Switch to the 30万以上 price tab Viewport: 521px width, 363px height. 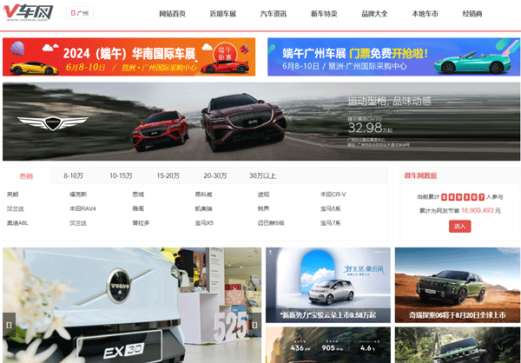coord(262,175)
